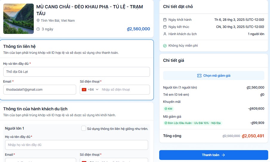Click Chọn mã giảm giá button
This screenshot has width=270, height=162.
point(214,76)
